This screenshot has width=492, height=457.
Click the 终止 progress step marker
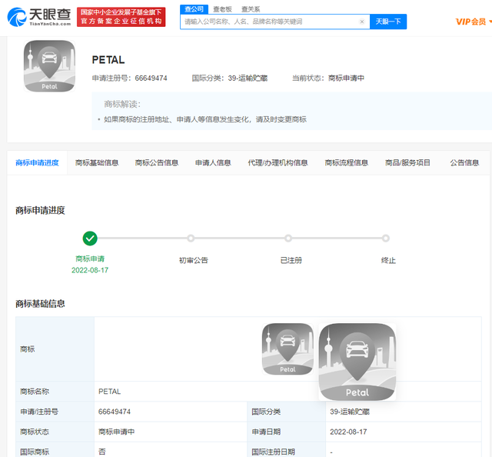(x=386, y=239)
